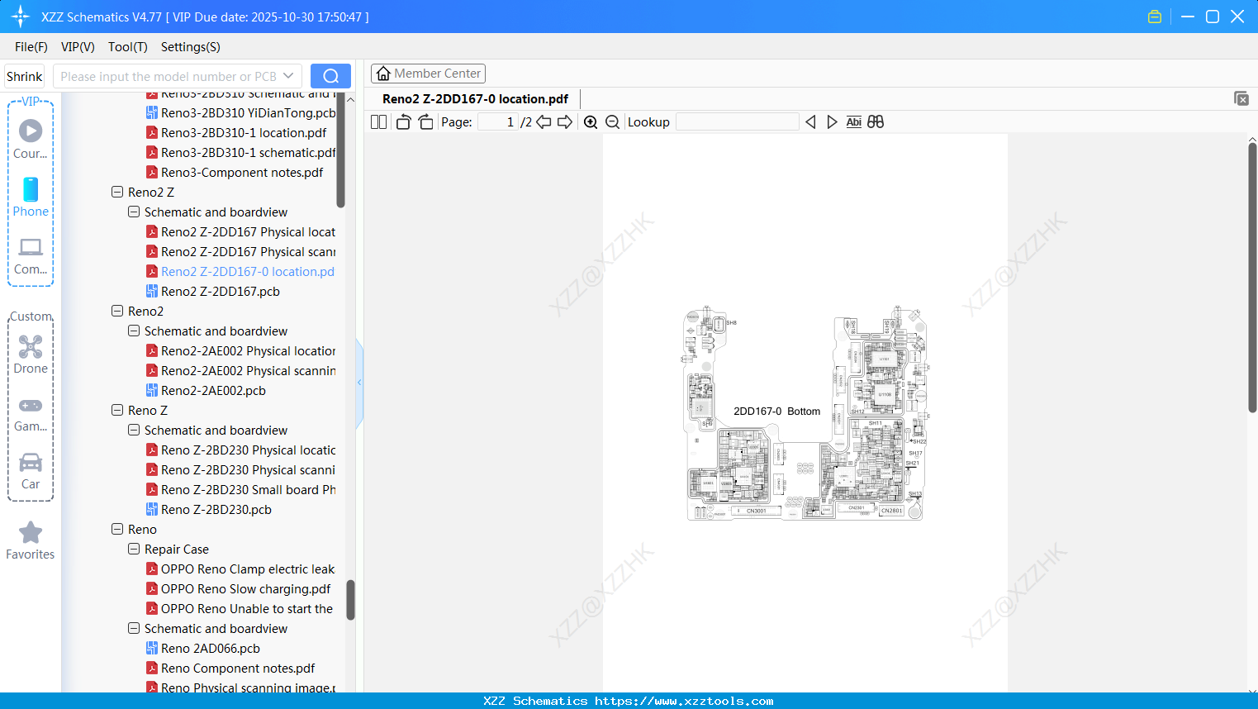Collapse the Reno2 tree node

click(117, 311)
